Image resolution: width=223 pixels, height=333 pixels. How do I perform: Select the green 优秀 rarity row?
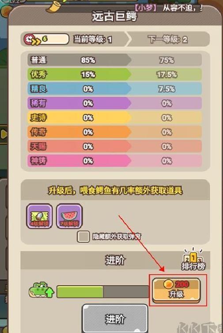click(115, 74)
